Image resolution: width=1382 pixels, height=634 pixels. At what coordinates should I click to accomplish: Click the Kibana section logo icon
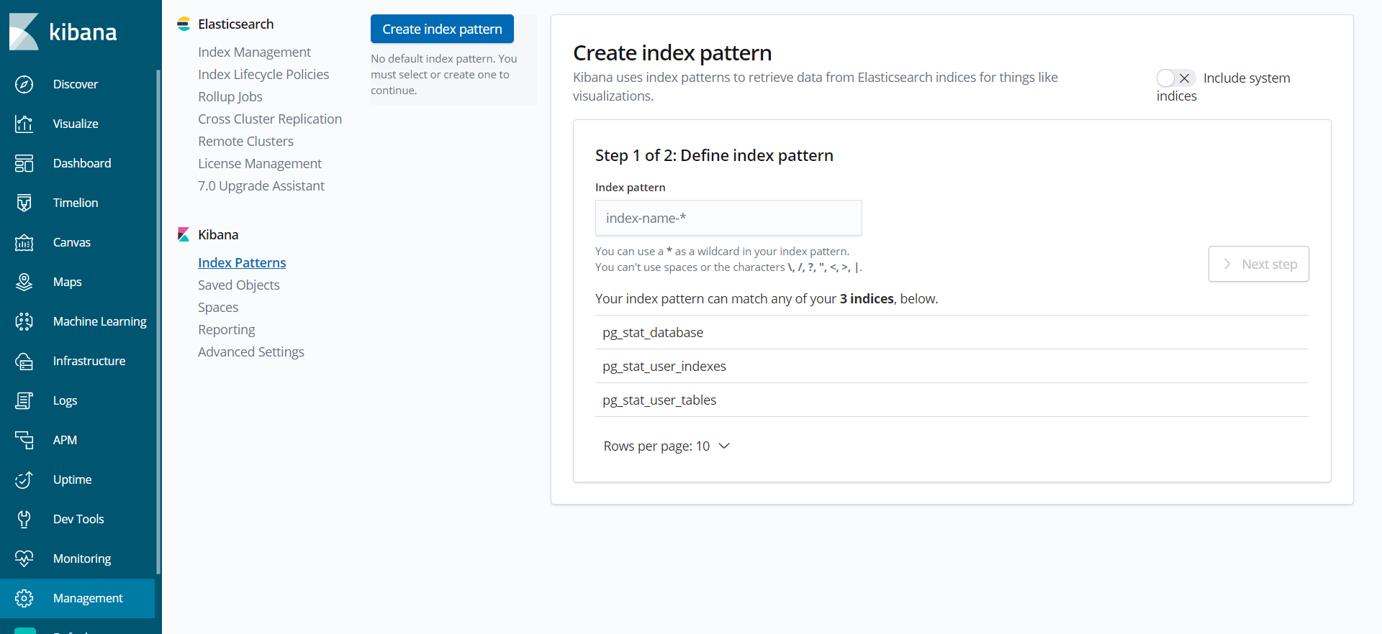[x=184, y=234]
